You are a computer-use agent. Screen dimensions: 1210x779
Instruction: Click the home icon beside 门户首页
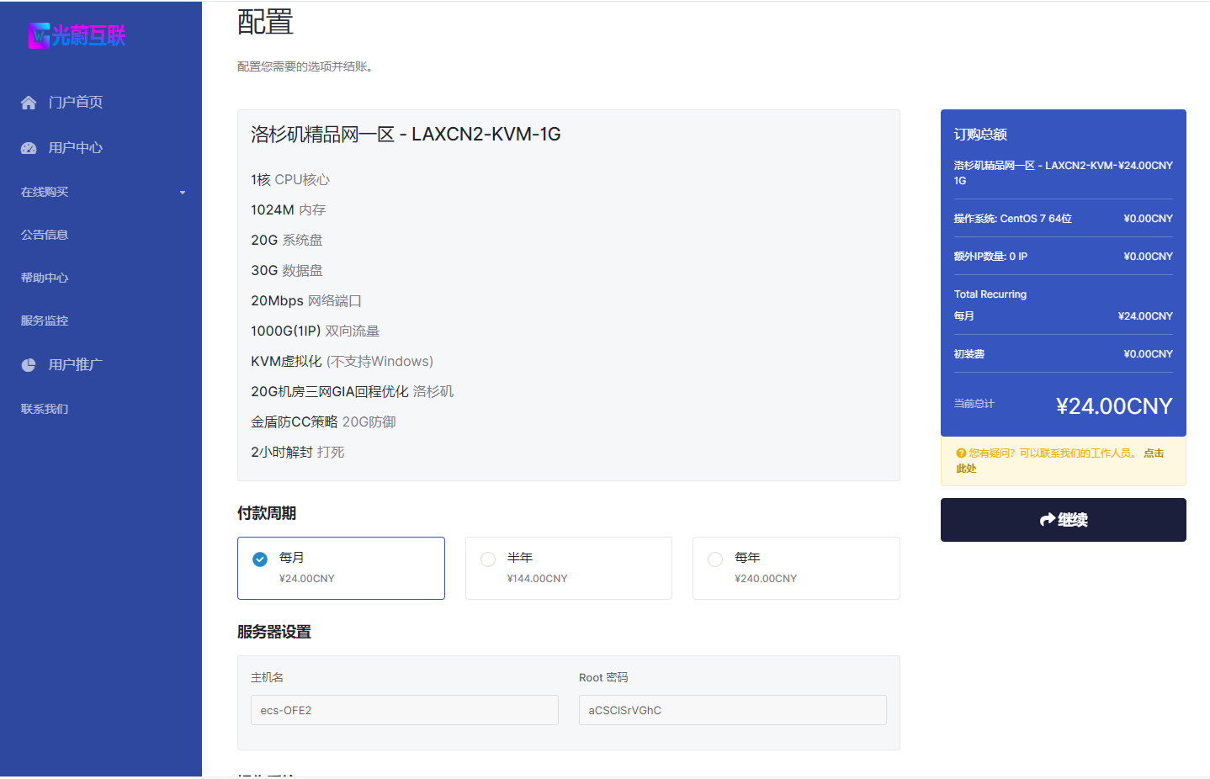coord(29,103)
